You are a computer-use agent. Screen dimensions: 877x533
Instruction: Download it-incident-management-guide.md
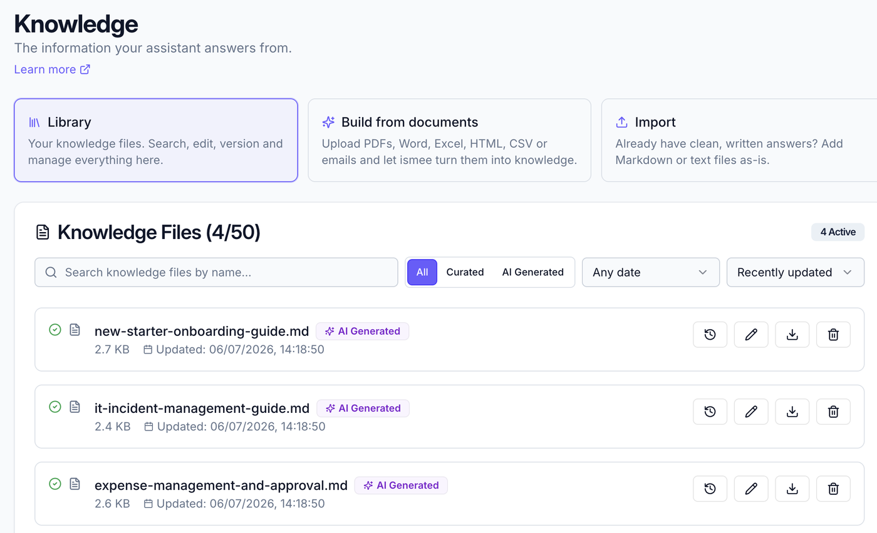pos(792,412)
